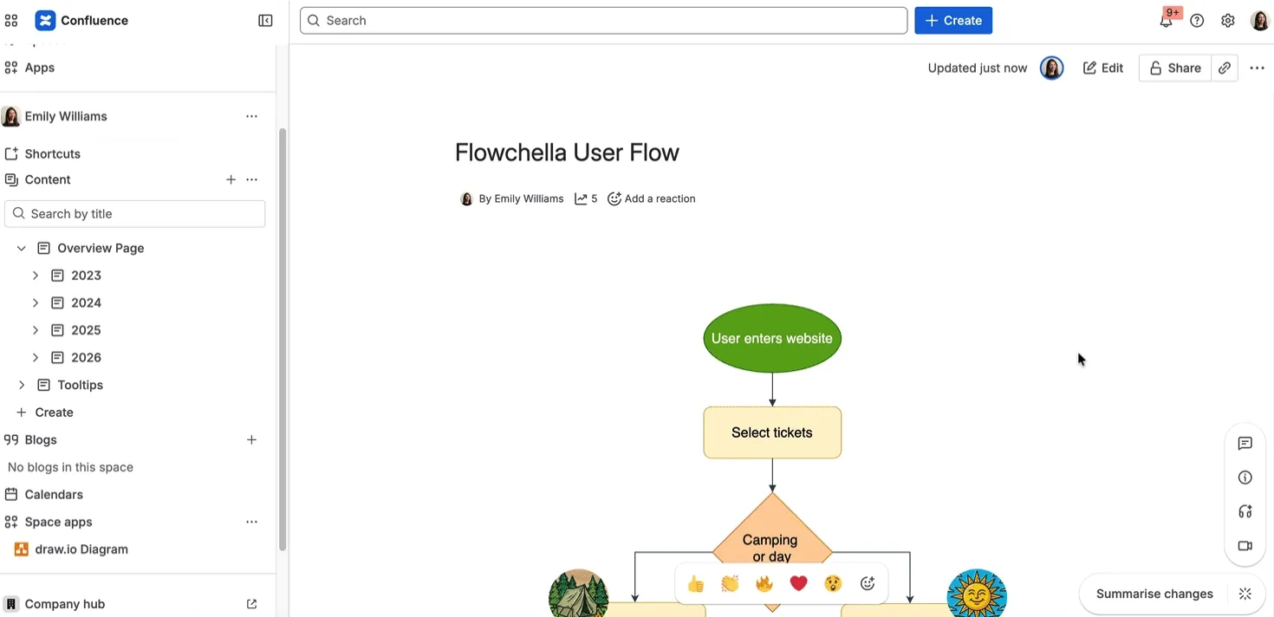Click Add a reaction below the title
The width and height of the screenshot is (1274, 617).
pyautogui.click(x=652, y=198)
